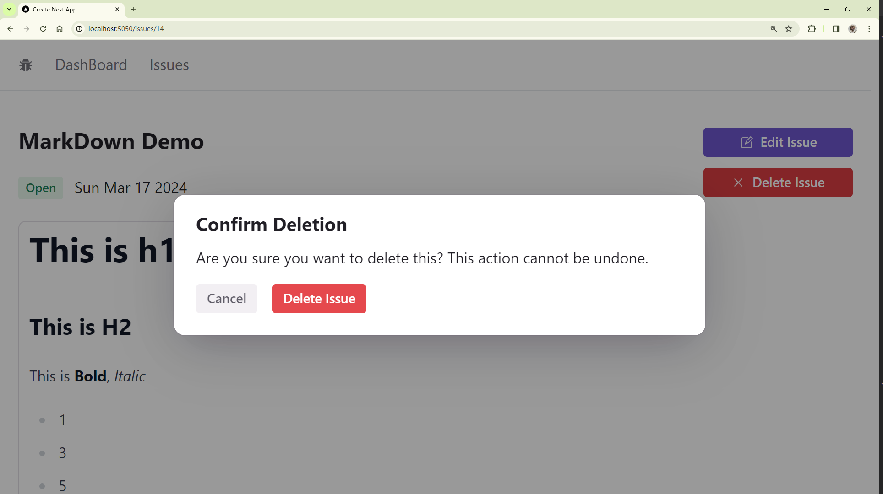The height and width of the screenshot is (494, 883).
Task: Click the Delete Issue X icon
Action: 739,182
